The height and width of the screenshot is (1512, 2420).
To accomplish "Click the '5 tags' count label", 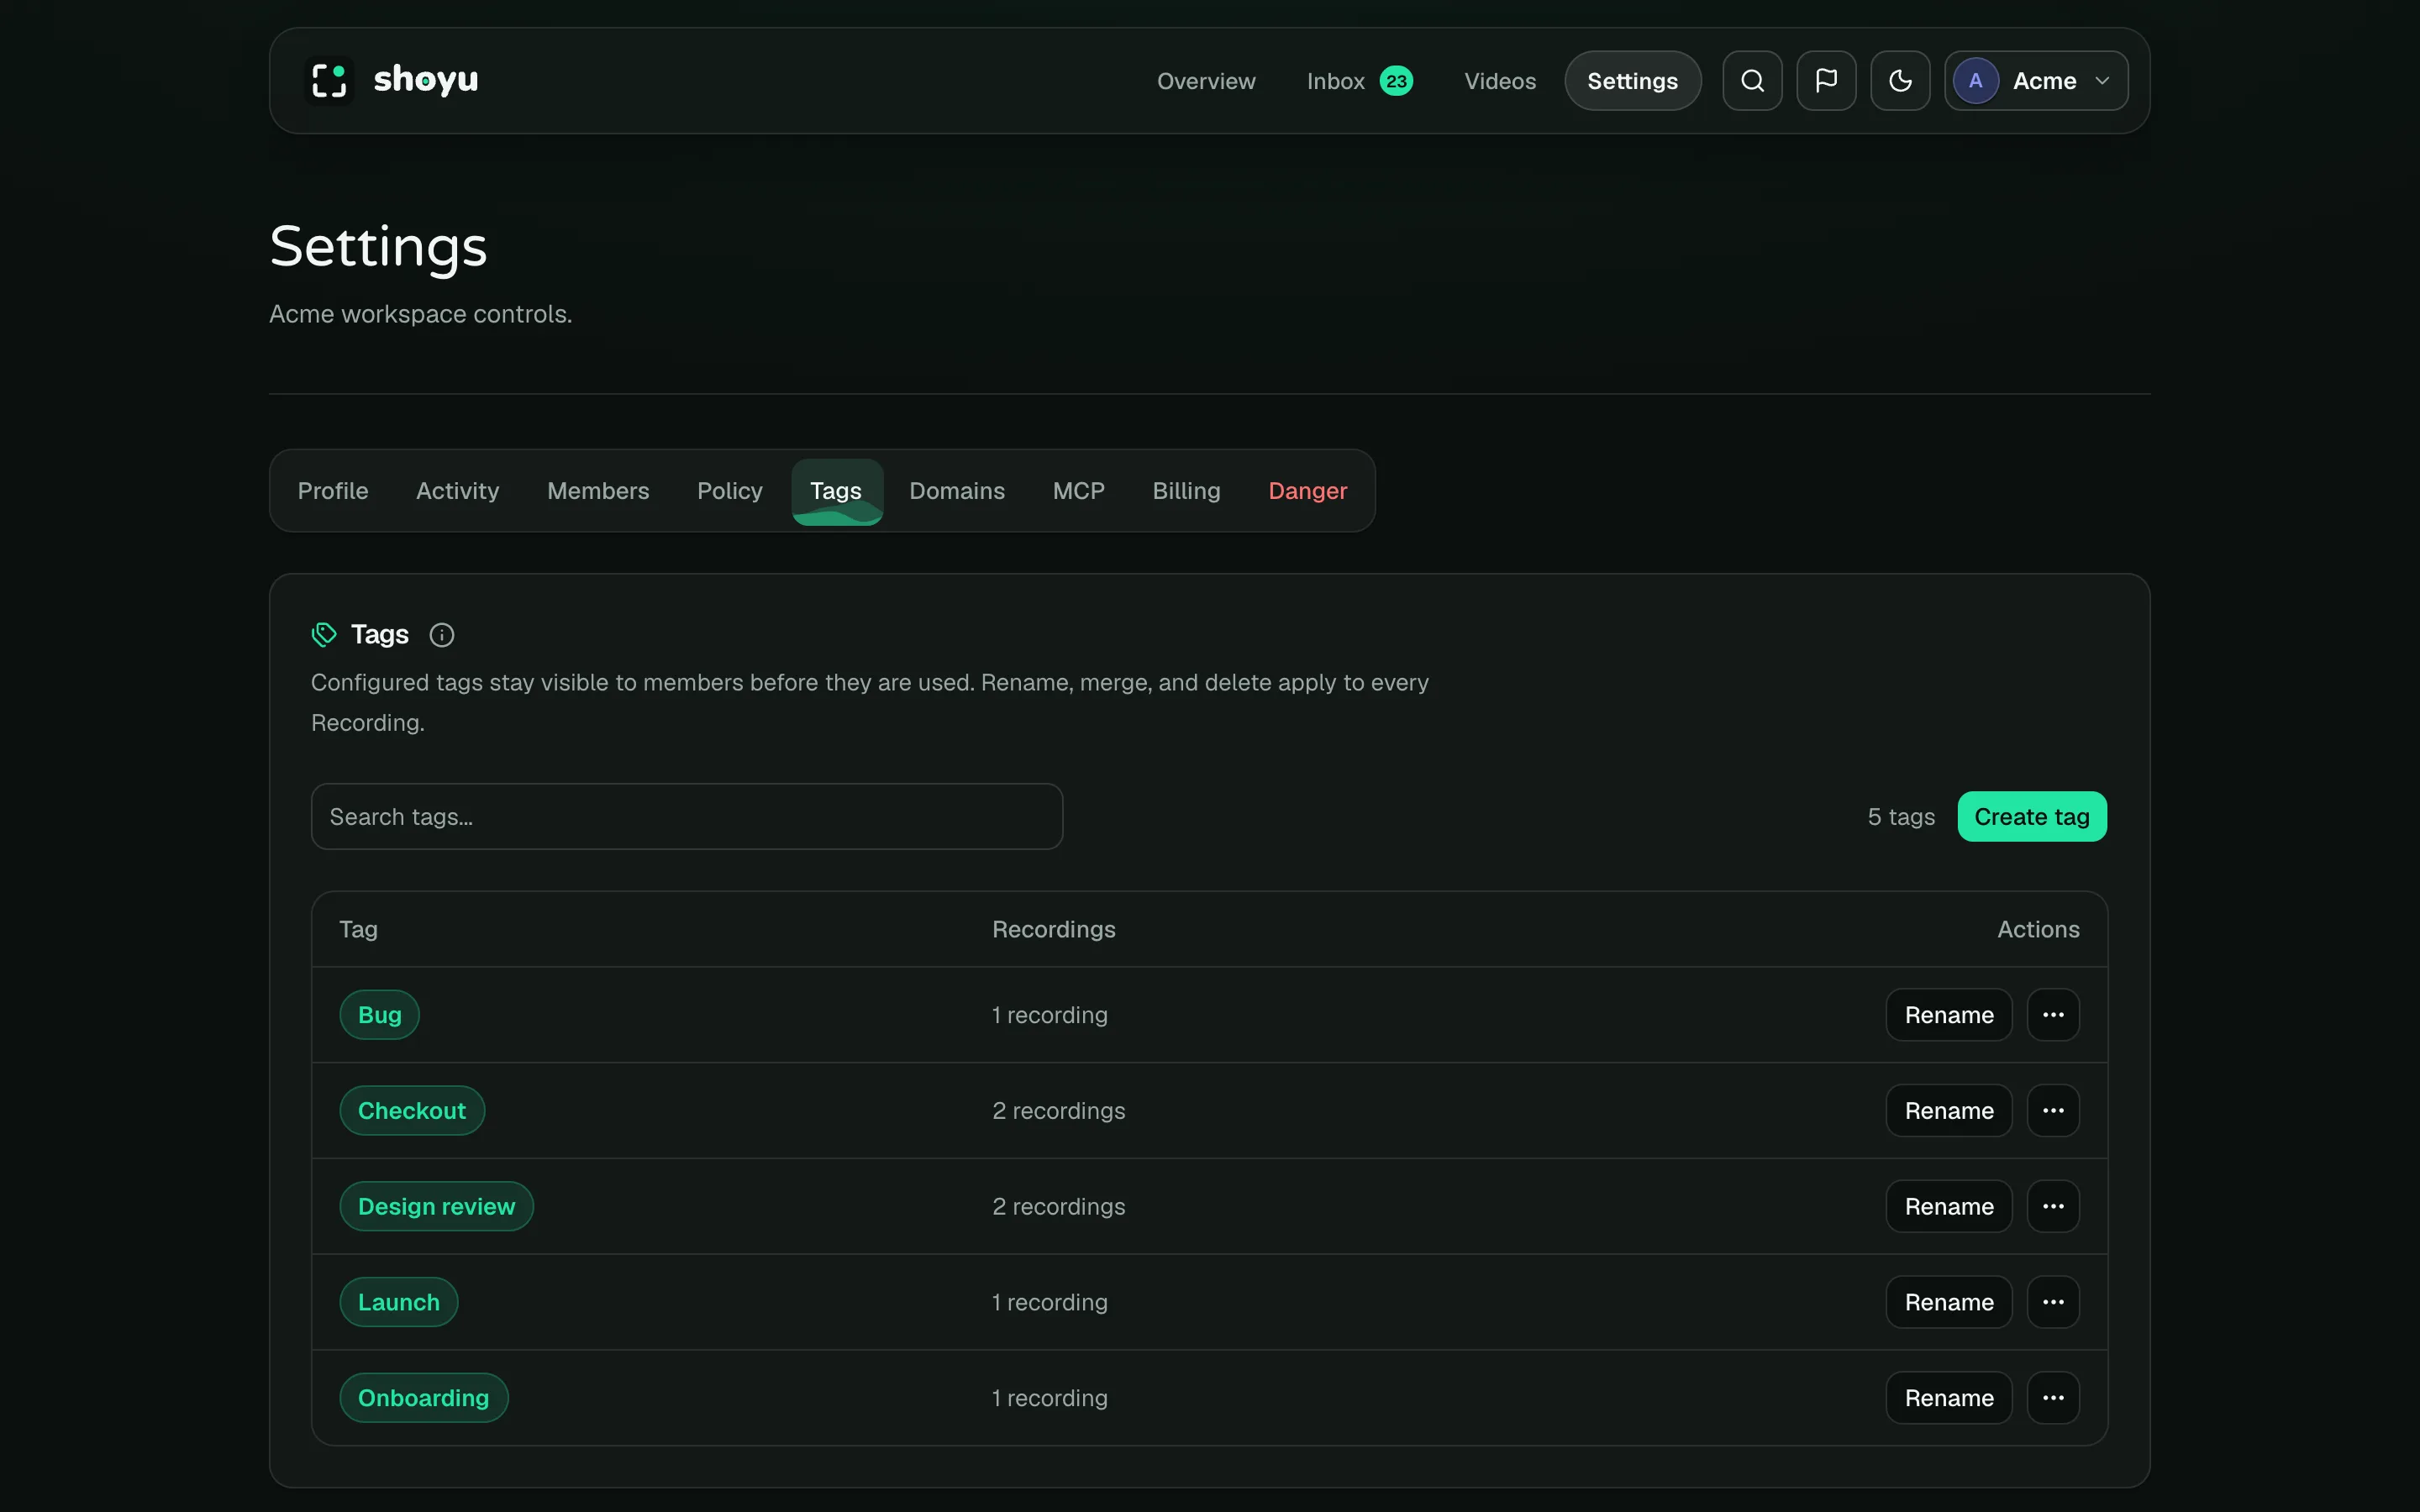I will point(1901,817).
